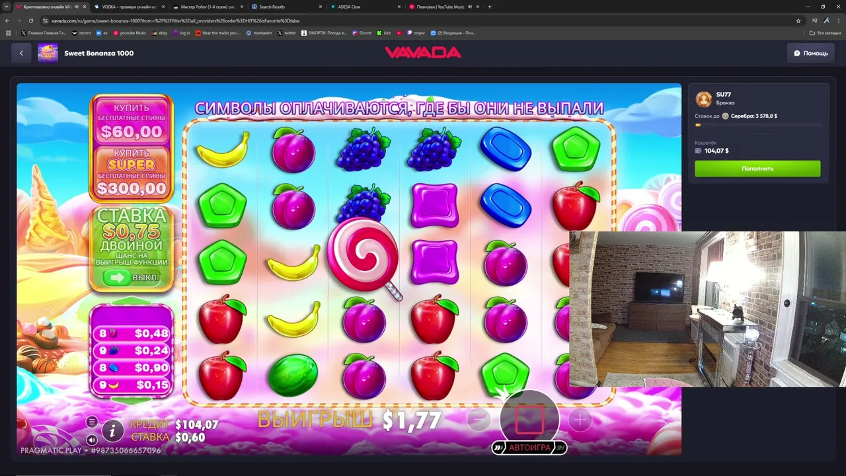Image resolution: width=846 pixels, height=476 pixels.
Task: Click the SU77 user avatar
Action: (704, 99)
